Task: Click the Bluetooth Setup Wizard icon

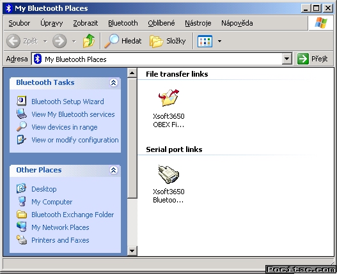Action: 22,101
